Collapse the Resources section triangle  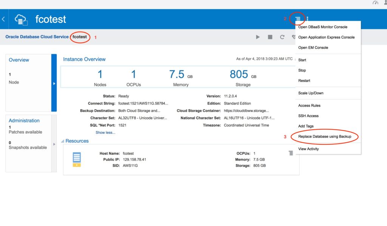62,141
